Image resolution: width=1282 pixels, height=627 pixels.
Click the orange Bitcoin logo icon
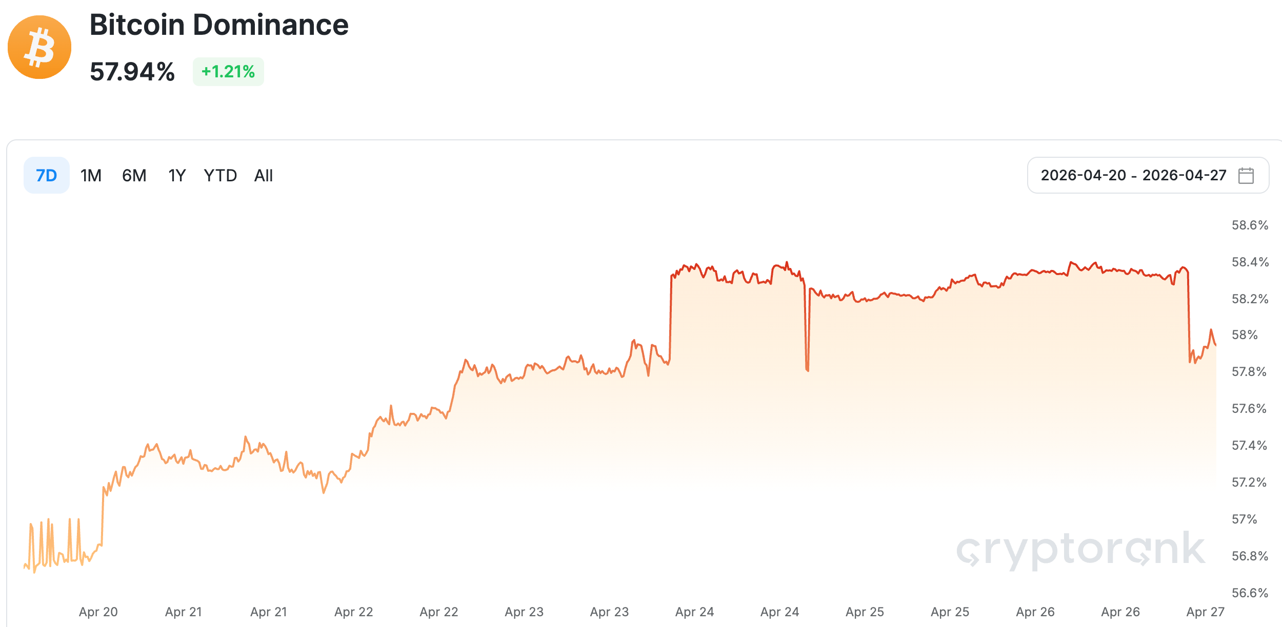pos(39,47)
